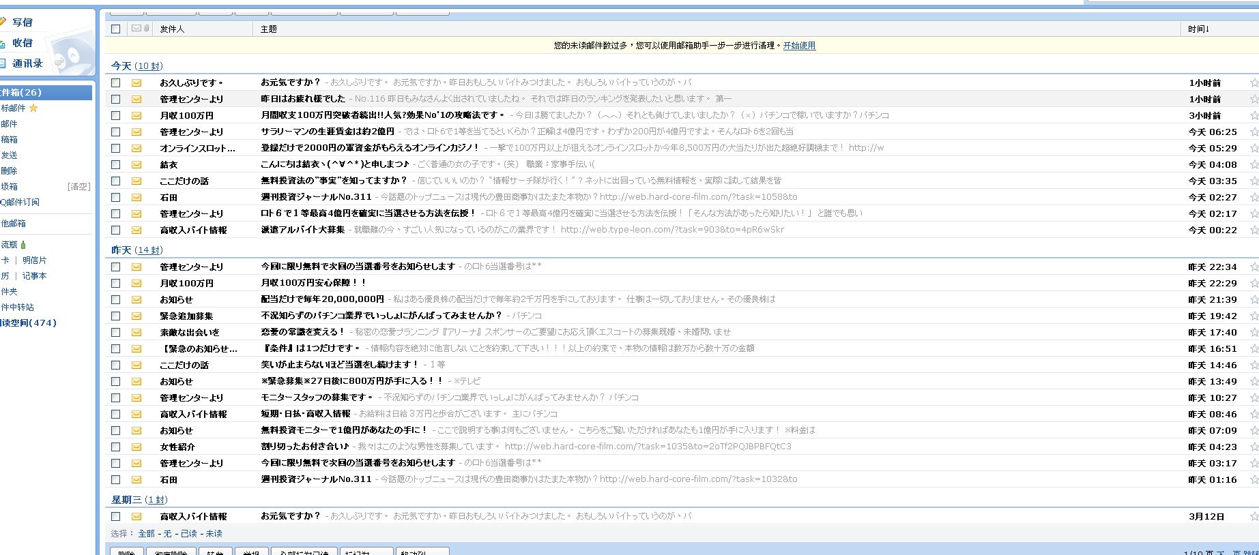The width and height of the screenshot is (1259, 555).
Task: Click envelope icon next to 石田 at 今天 02:27
Action: coord(136,197)
